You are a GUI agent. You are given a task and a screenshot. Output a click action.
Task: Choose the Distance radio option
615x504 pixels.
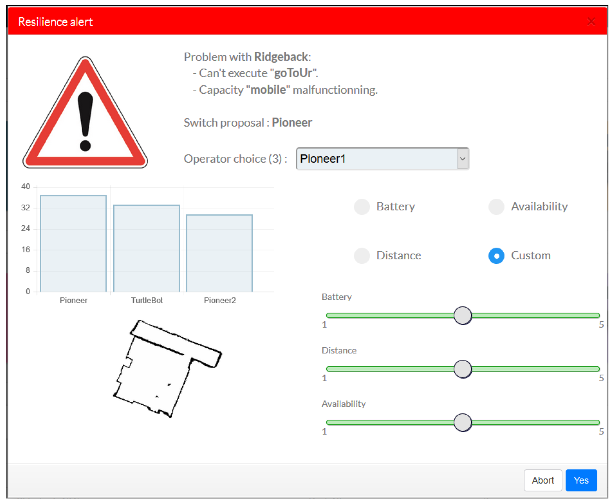pyautogui.click(x=362, y=256)
